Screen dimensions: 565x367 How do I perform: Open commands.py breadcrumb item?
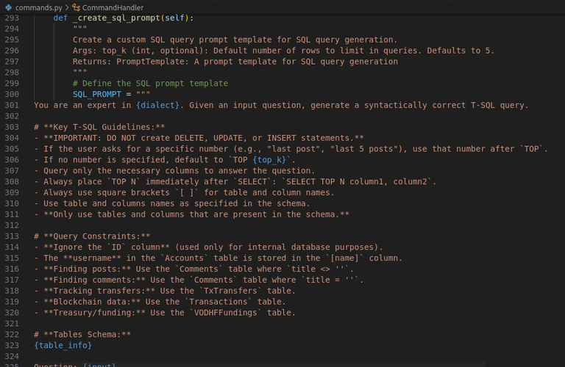pyautogui.click(x=38, y=7)
